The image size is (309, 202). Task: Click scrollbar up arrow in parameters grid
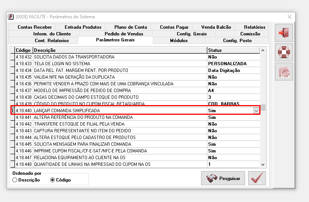pyautogui.click(x=263, y=50)
